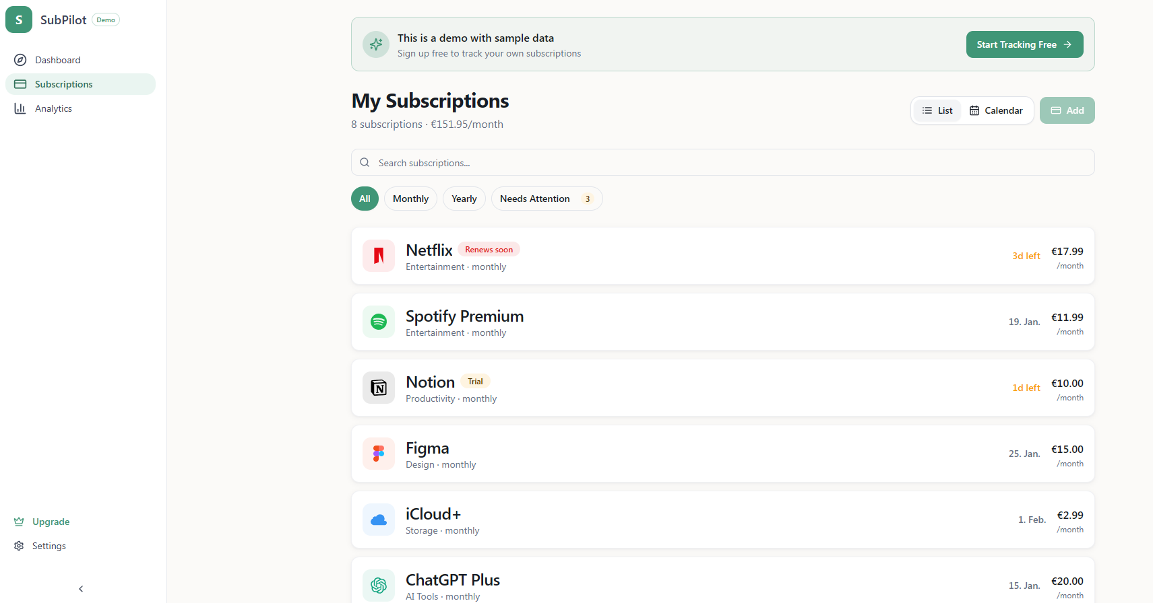This screenshot has height=603, width=1153.
Task: Collapse the sidebar with the chevron arrow
Action: 81,589
